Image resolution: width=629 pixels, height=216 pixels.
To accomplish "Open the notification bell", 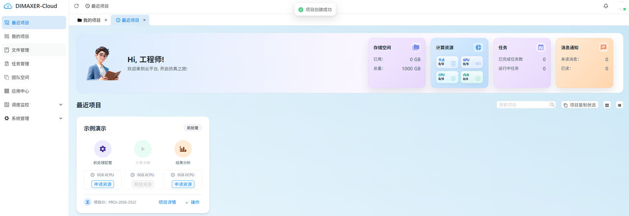I will 606,6.
